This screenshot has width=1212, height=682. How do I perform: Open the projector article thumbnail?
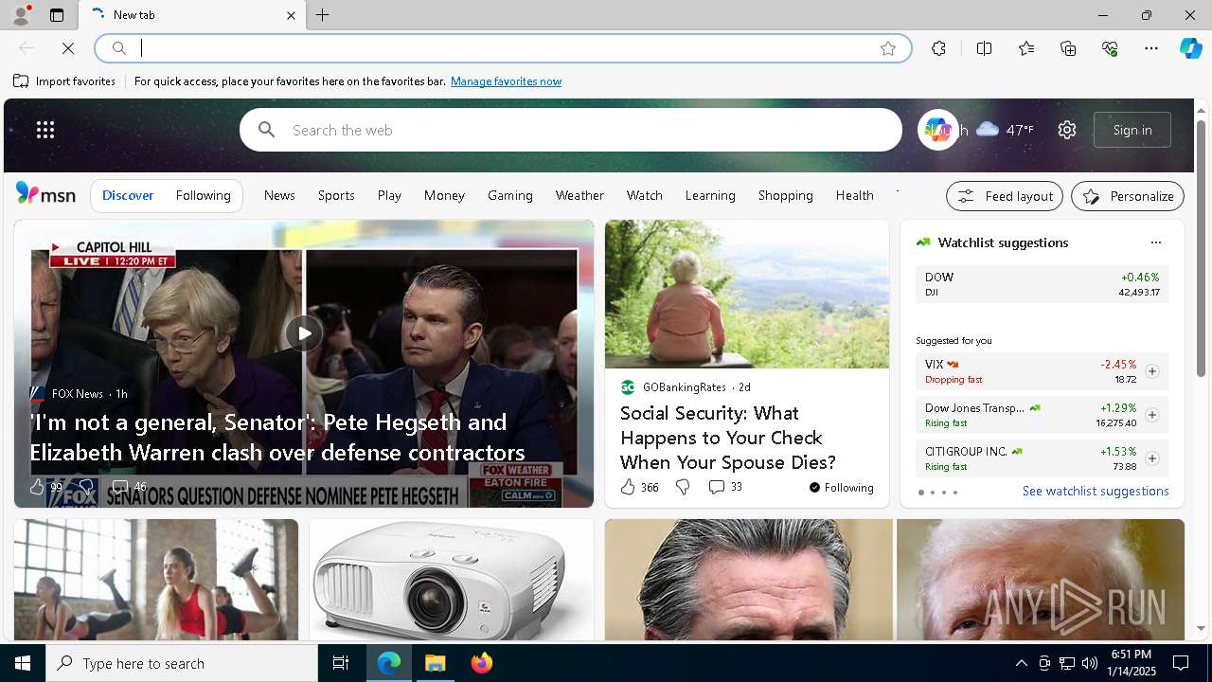(452, 580)
